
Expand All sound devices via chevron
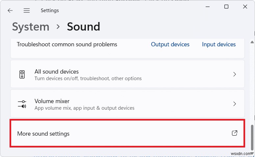coord(235,75)
